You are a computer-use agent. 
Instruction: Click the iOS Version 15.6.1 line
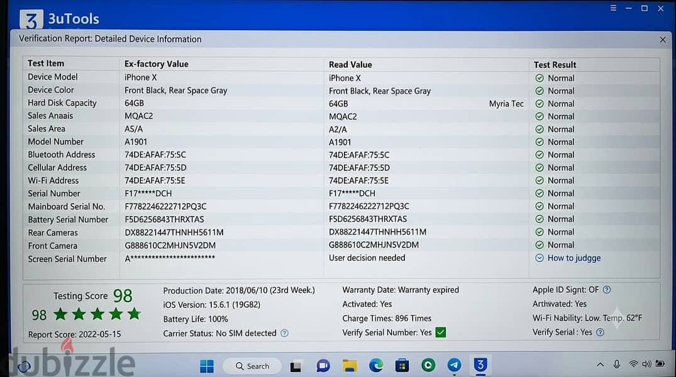[212, 305]
